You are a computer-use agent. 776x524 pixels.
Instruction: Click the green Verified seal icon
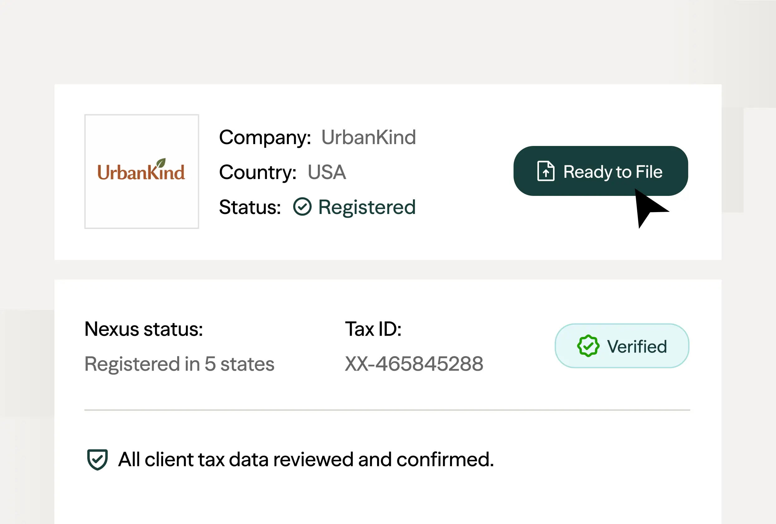click(x=588, y=346)
